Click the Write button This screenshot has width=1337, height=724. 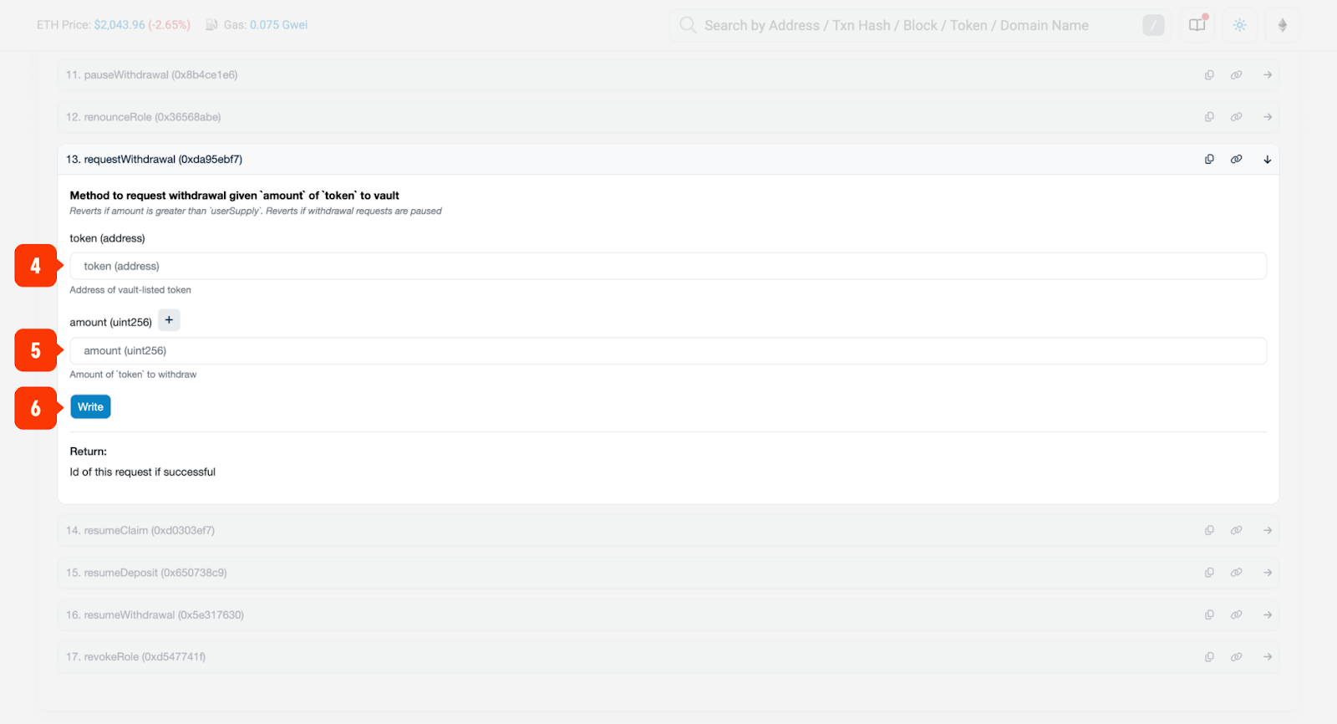[90, 407]
